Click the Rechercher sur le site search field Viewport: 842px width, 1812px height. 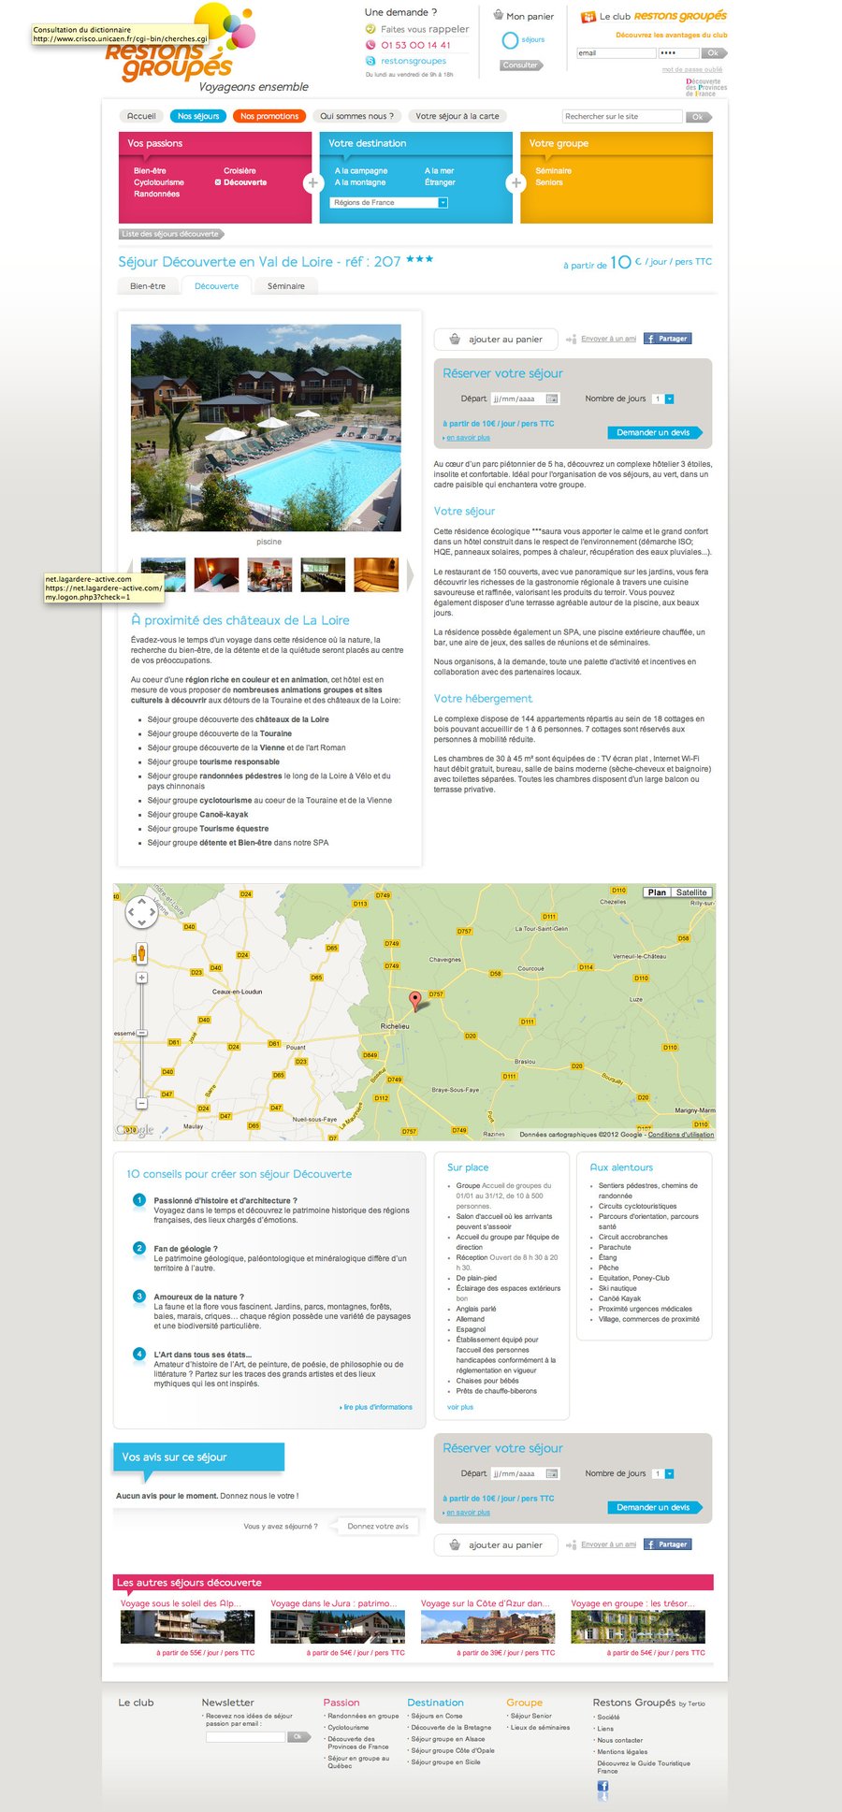click(621, 117)
